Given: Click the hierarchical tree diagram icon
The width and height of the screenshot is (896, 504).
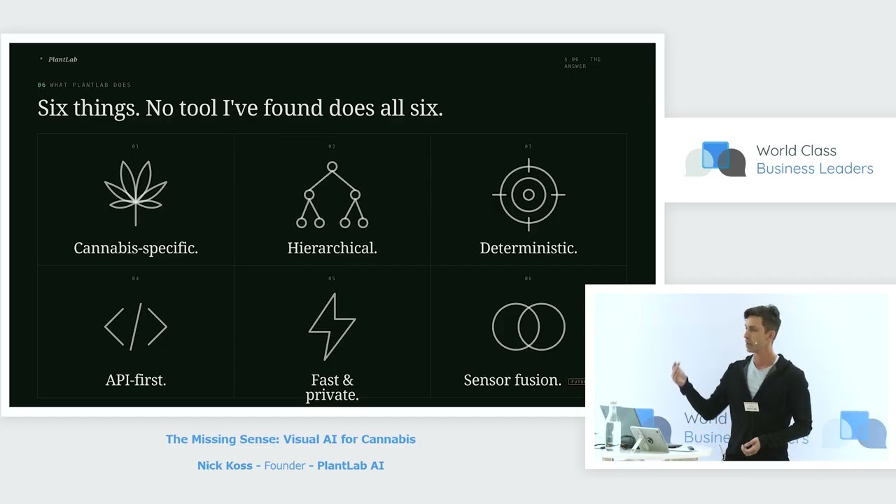Looking at the screenshot, I should pos(332,195).
